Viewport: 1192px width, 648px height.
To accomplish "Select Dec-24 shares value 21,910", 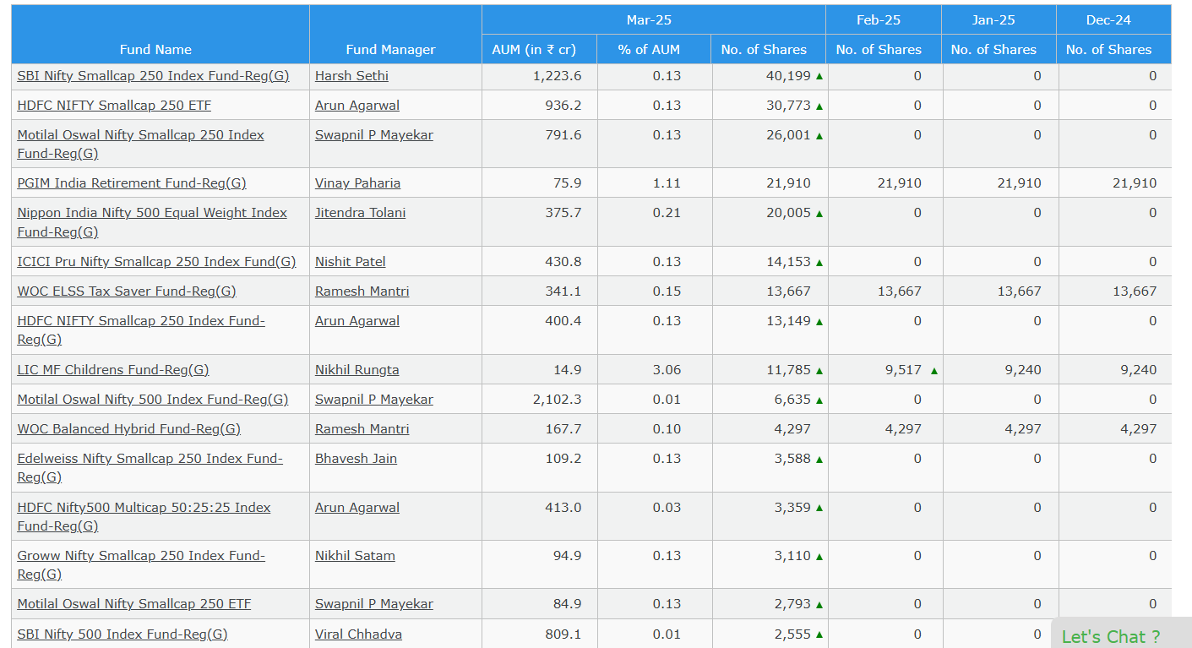I will (x=1135, y=183).
